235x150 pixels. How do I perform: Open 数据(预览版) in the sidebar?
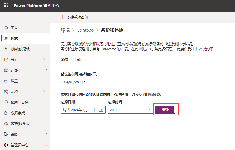[25, 124]
